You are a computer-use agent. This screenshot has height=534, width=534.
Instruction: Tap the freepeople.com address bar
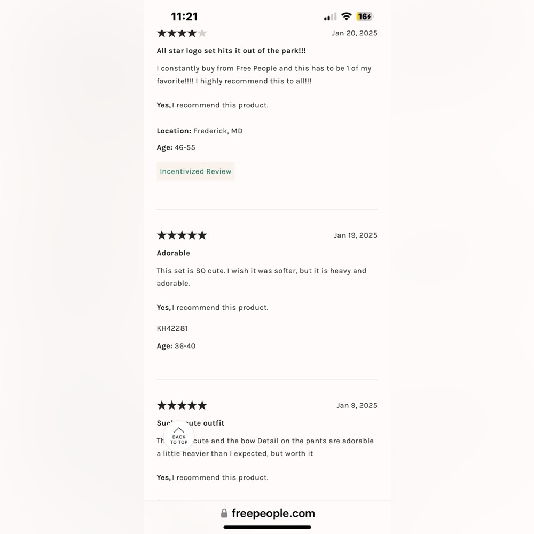(273, 514)
